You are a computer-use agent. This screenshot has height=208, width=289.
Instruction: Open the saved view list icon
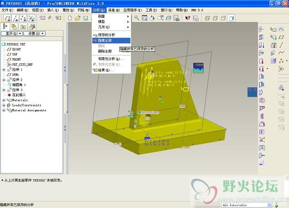[160, 18]
